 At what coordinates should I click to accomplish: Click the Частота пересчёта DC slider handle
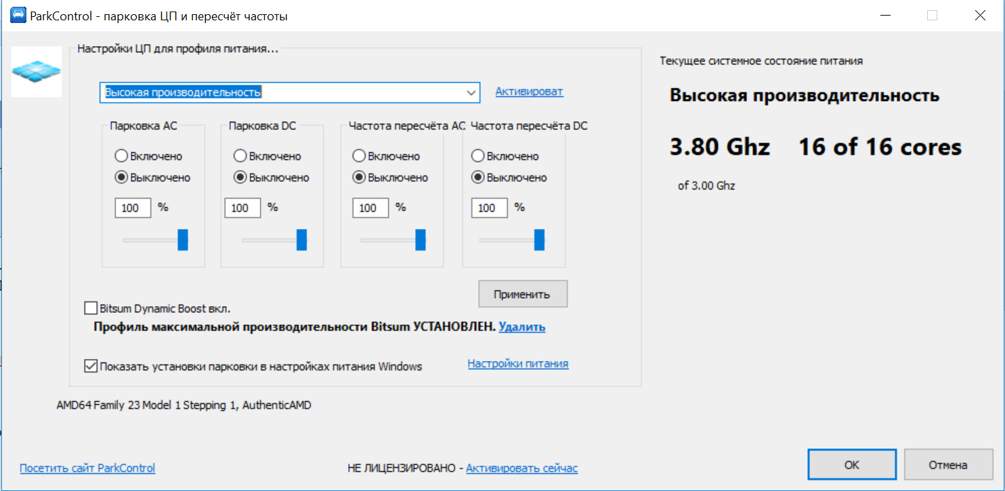click(539, 240)
